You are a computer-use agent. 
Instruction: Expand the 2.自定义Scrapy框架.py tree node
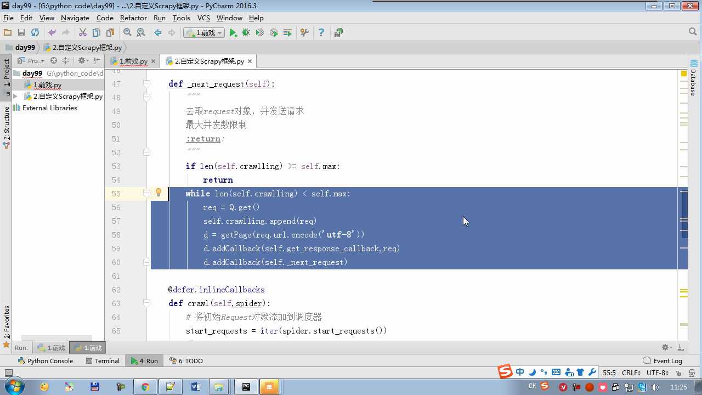coord(15,97)
